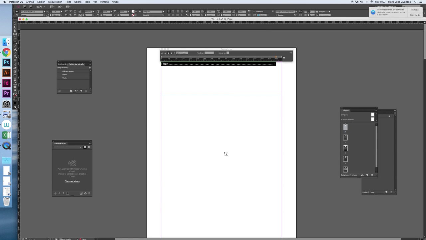Open the zoom level dropdown 99,7%
This screenshot has height=240, width=426.
[44, 7]
